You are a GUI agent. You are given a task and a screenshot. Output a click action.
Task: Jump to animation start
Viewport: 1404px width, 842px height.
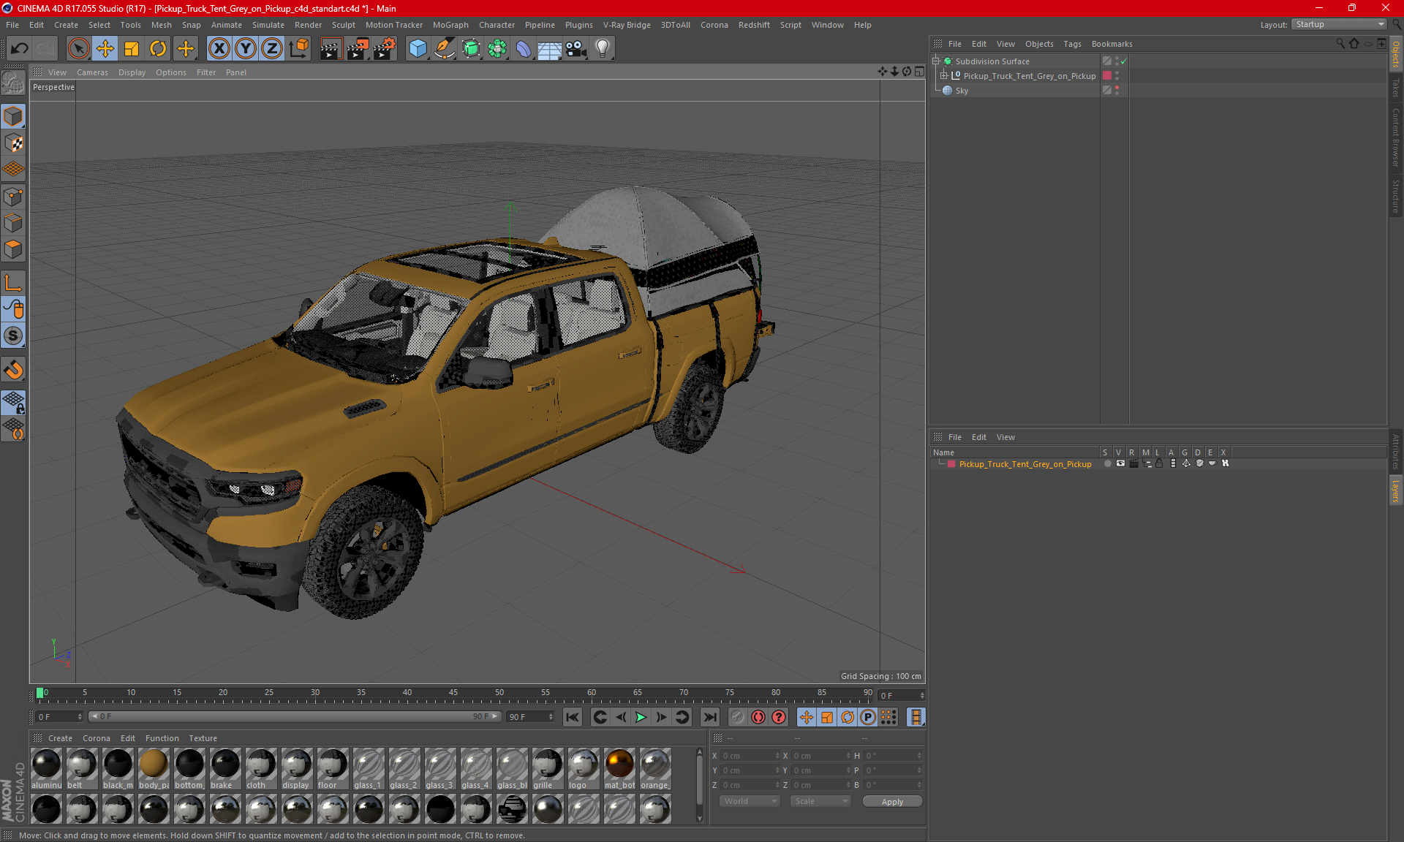click(573, 717)
